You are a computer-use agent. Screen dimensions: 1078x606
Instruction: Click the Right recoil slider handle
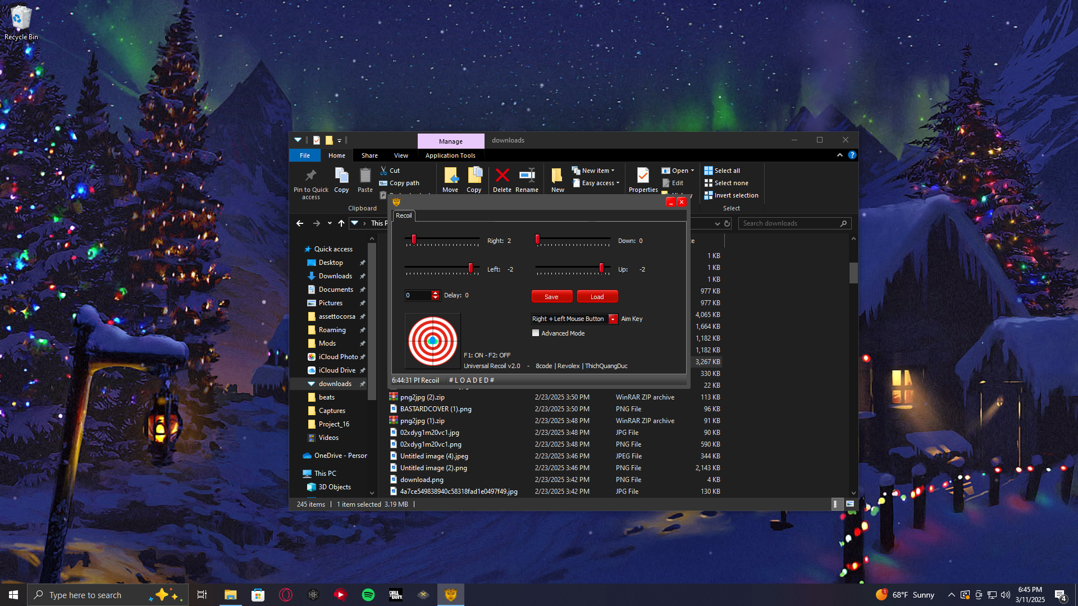414,240
